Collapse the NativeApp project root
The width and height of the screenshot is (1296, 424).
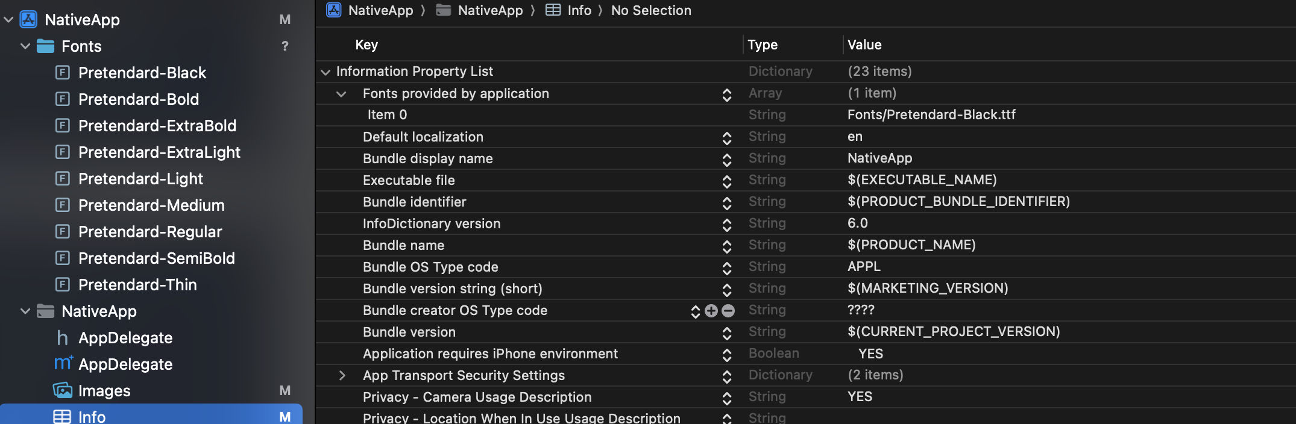[8, 20]
